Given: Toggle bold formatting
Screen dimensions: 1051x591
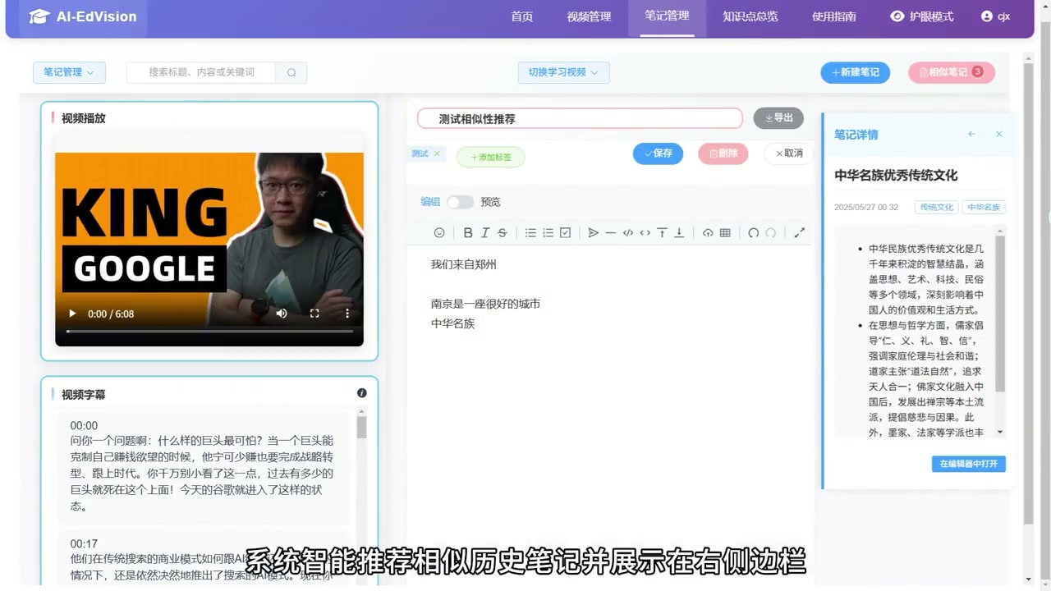Looking at the screenshot, I should tap(468, 233).
